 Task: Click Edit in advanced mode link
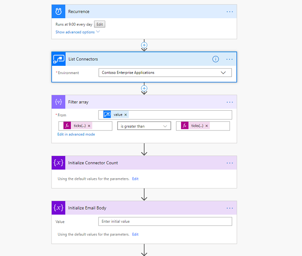coord(76,135)
